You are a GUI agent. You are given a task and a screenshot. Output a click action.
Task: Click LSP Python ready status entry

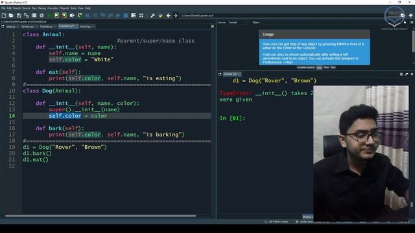click(x=276, y=221)
